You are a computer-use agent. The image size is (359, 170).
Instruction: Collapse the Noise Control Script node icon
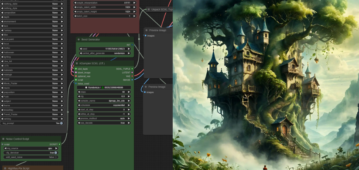click(3, 139)
